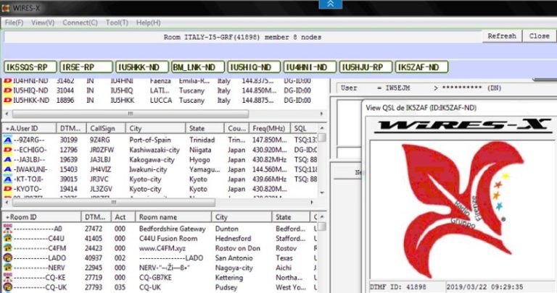Viewport: 557px width, 293px height.
Task: Click analog node icon for -IWAKUNI-
Action: [x=7, y=169]
